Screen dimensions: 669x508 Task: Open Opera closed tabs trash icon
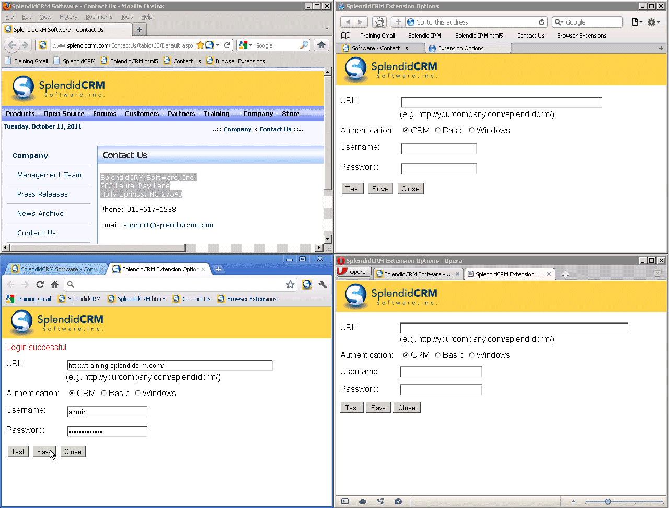[x=658, y=273]
